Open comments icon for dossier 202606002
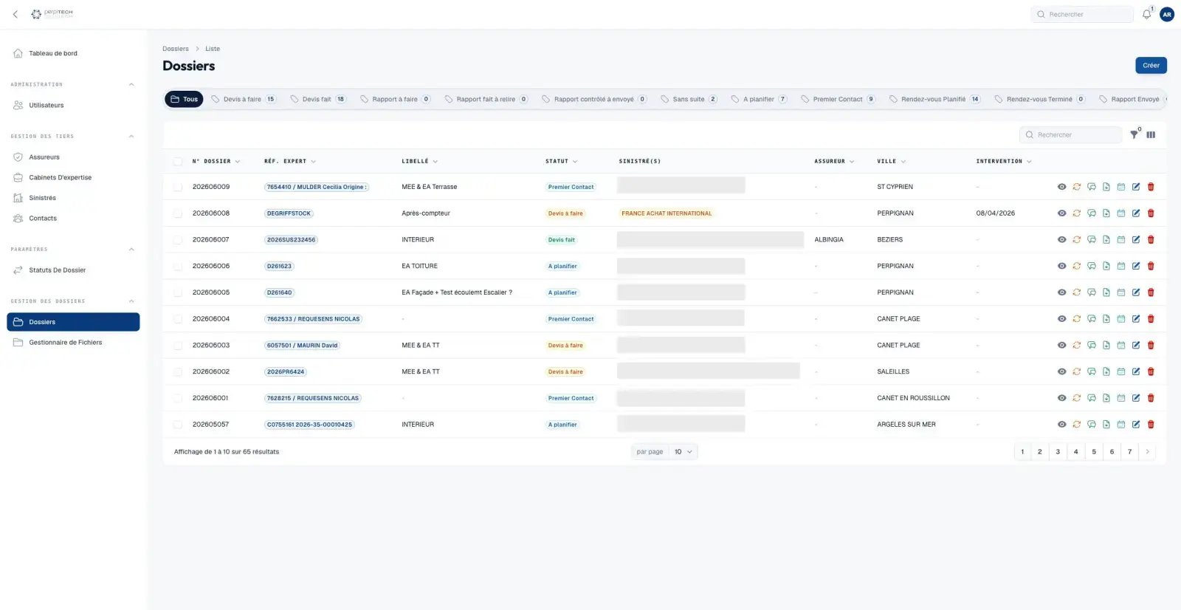Screen dimensions: 1181x610 pyautogui.click(x=1092, y=371)
